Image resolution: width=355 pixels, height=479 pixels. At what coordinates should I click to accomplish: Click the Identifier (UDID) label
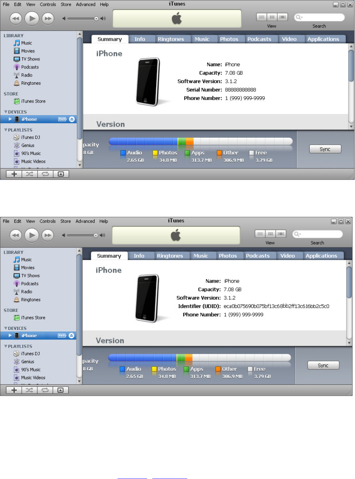[199, 306]
